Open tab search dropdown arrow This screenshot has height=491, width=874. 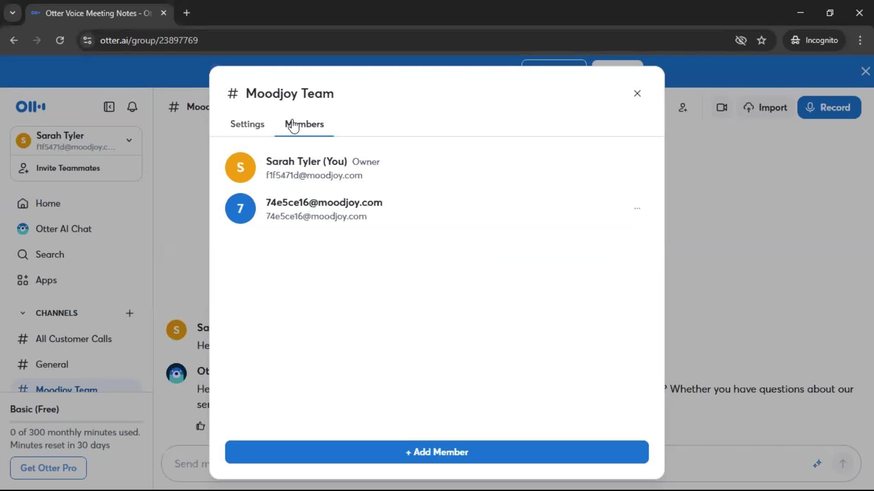tap(13, 13)
